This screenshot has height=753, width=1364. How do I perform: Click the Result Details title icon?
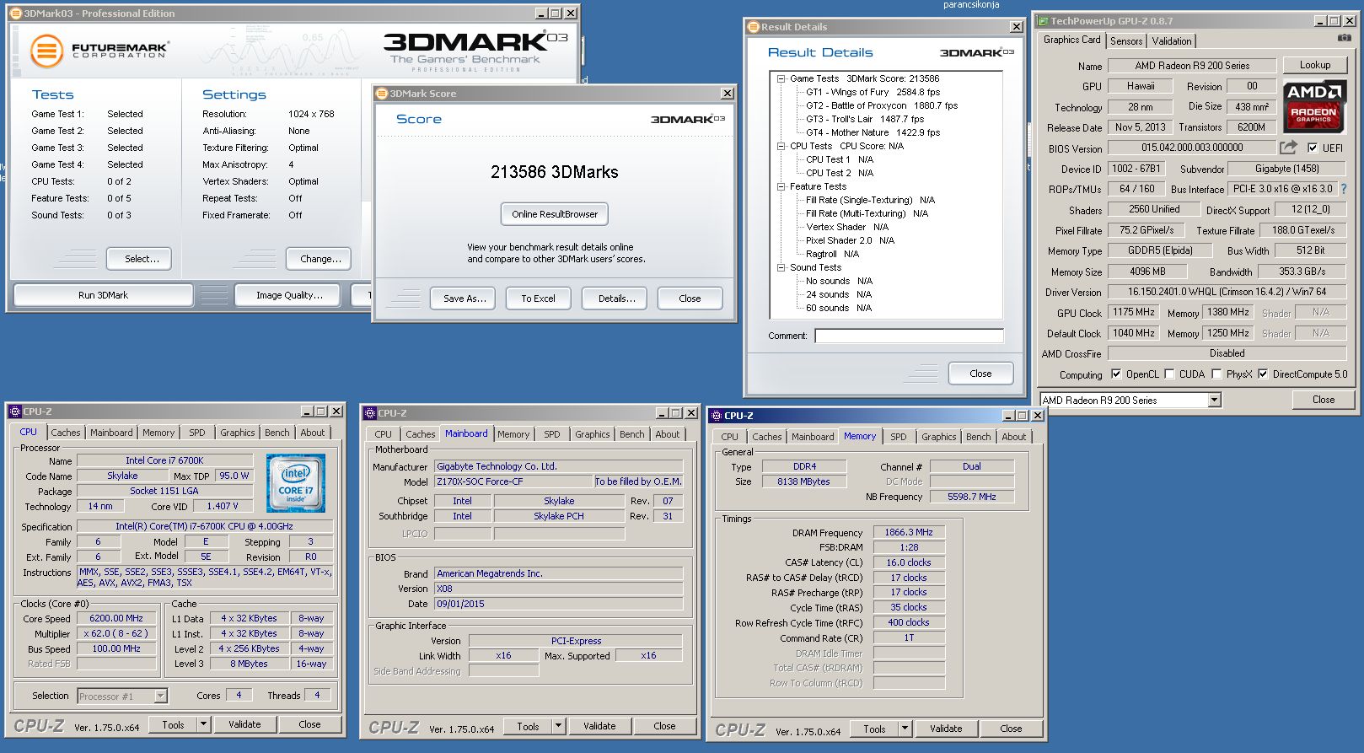[754, 27]
